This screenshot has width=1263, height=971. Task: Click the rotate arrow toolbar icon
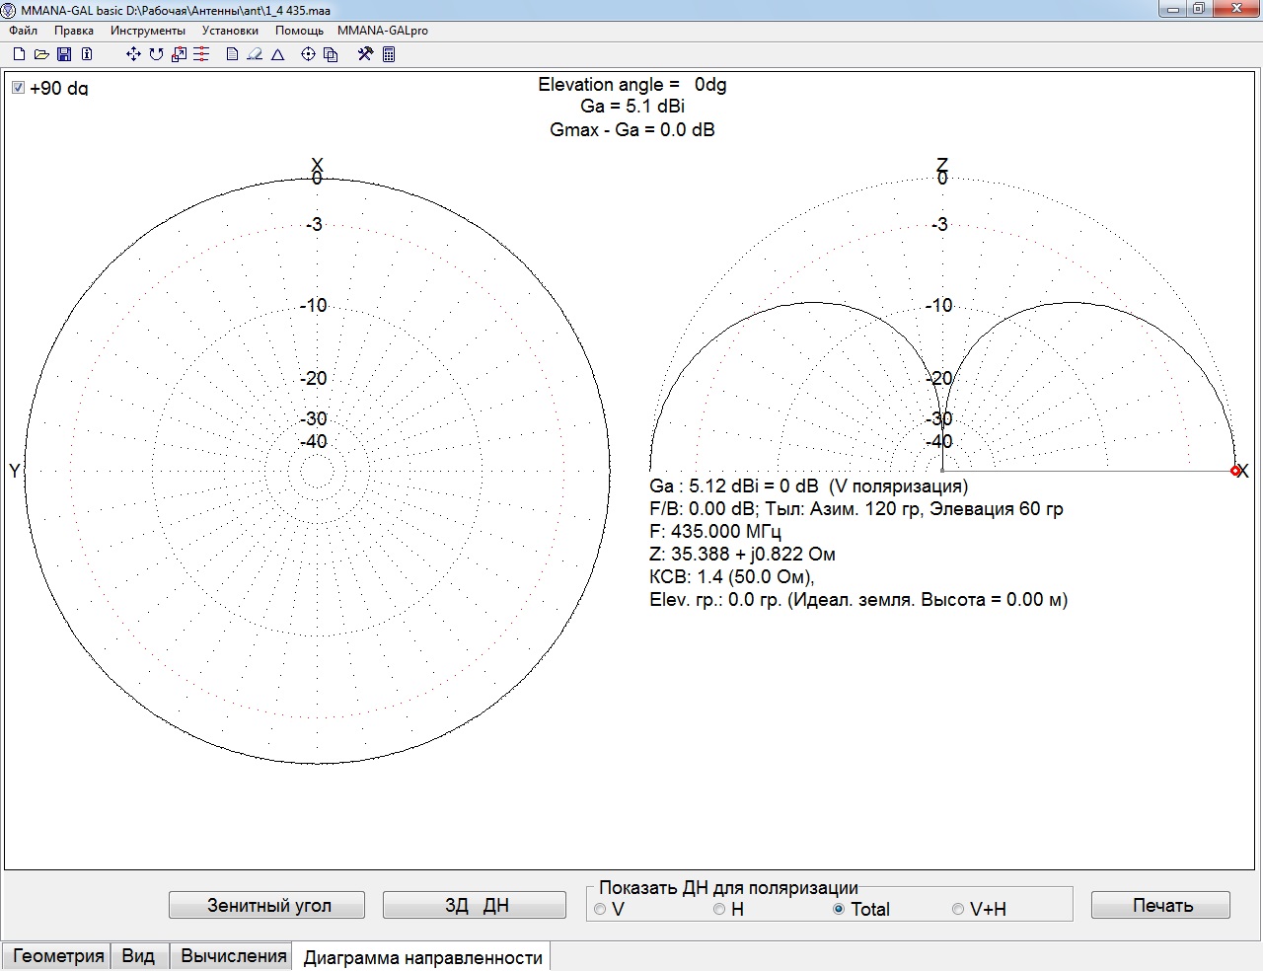pos(156,54)
